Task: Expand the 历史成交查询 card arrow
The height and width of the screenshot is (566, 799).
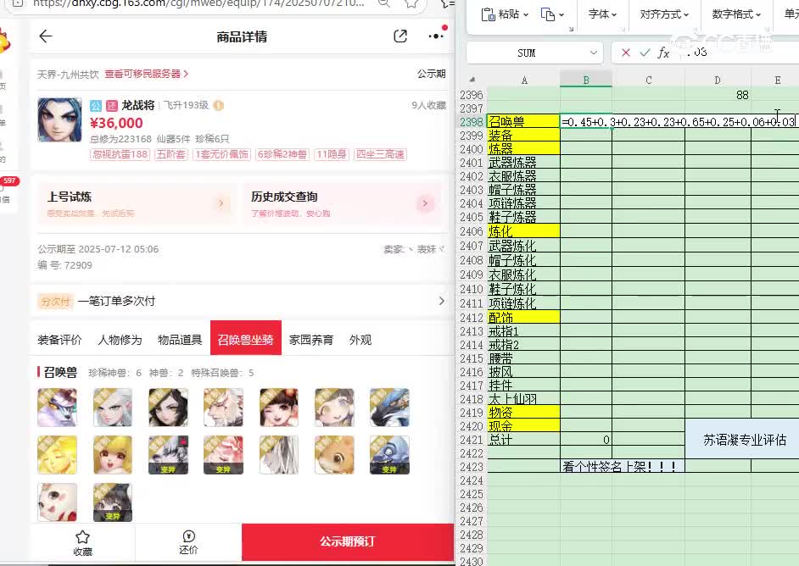Action: (x=425, y=203)
